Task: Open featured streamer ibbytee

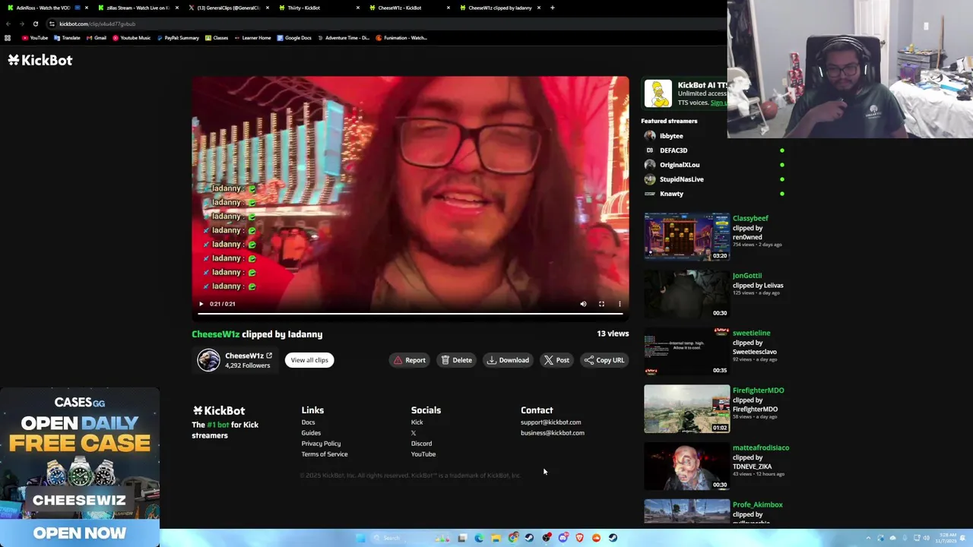Action: point(671,136)
